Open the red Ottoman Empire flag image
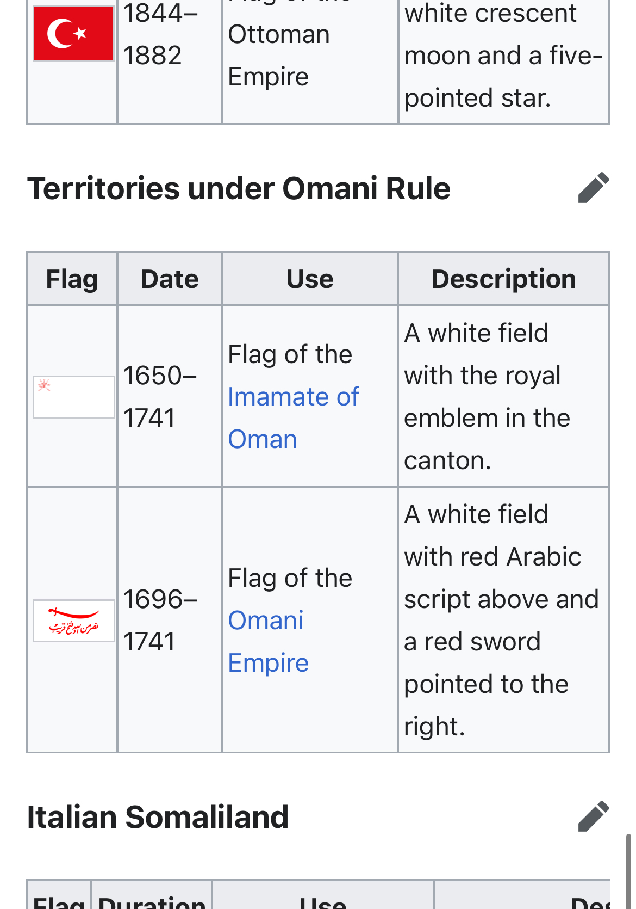Screen dimensions: 636x909 click(x=73, y=34)
